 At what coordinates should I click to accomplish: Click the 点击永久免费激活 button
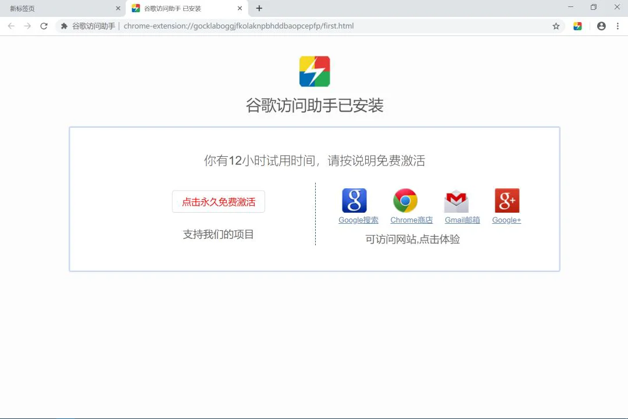pyautogui.click(x=219, y=202)
